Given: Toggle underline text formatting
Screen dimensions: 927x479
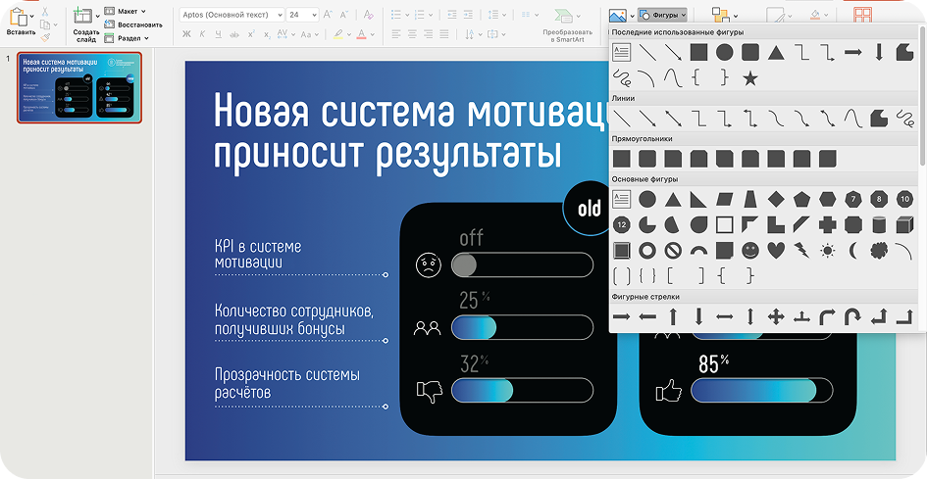Looking at the screenshot, I should (x=219, y=34).
